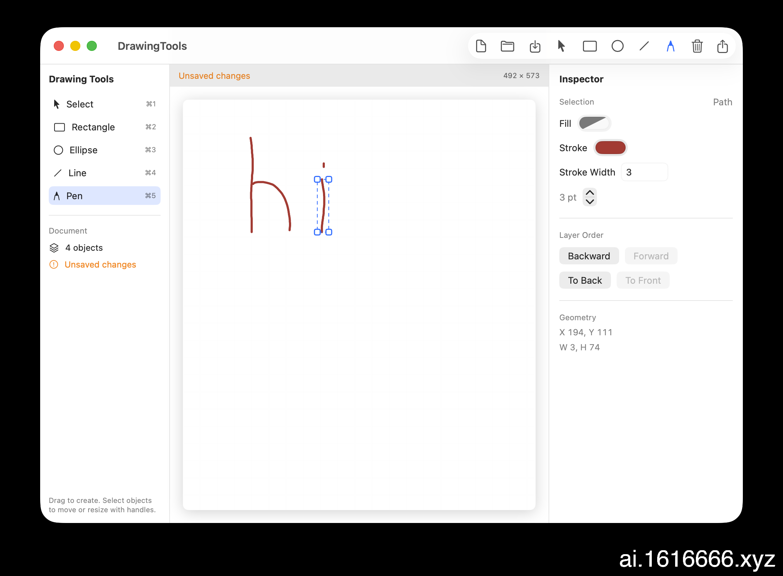
Task: Click the DrawingTools window title
Action: (152, 46)
